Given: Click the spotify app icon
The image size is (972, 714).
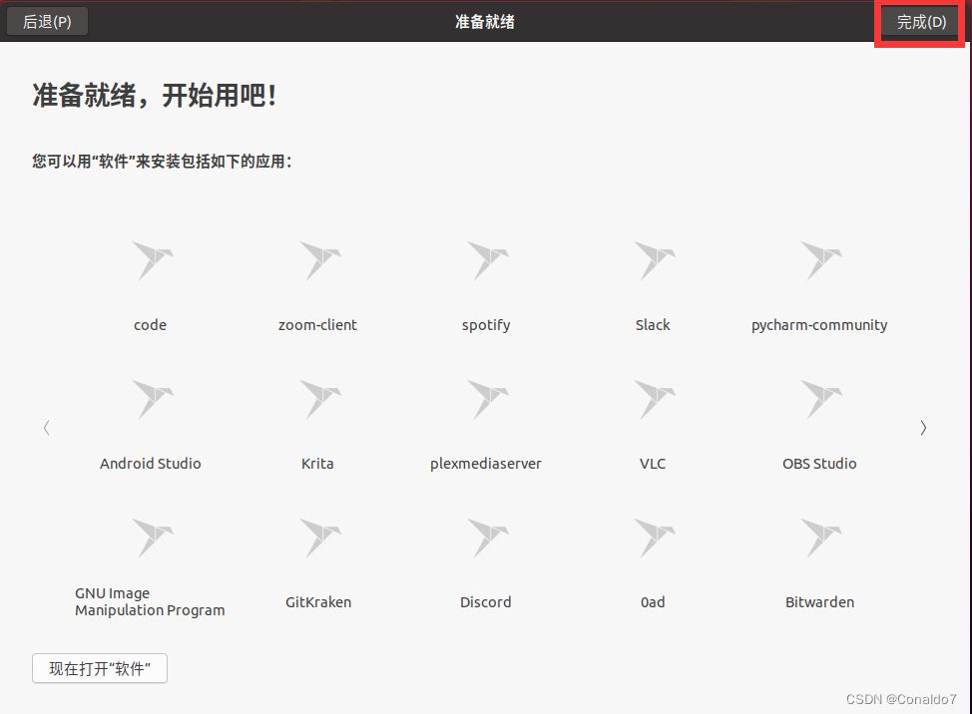Looking at the screenshot, I should (x=487, y=260).
